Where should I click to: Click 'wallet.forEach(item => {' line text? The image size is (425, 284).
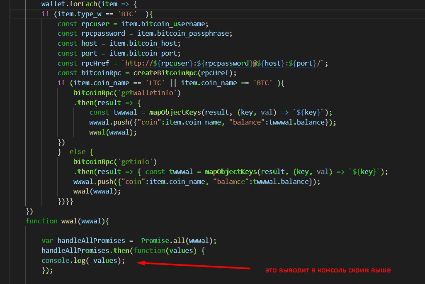pos(89,4)
